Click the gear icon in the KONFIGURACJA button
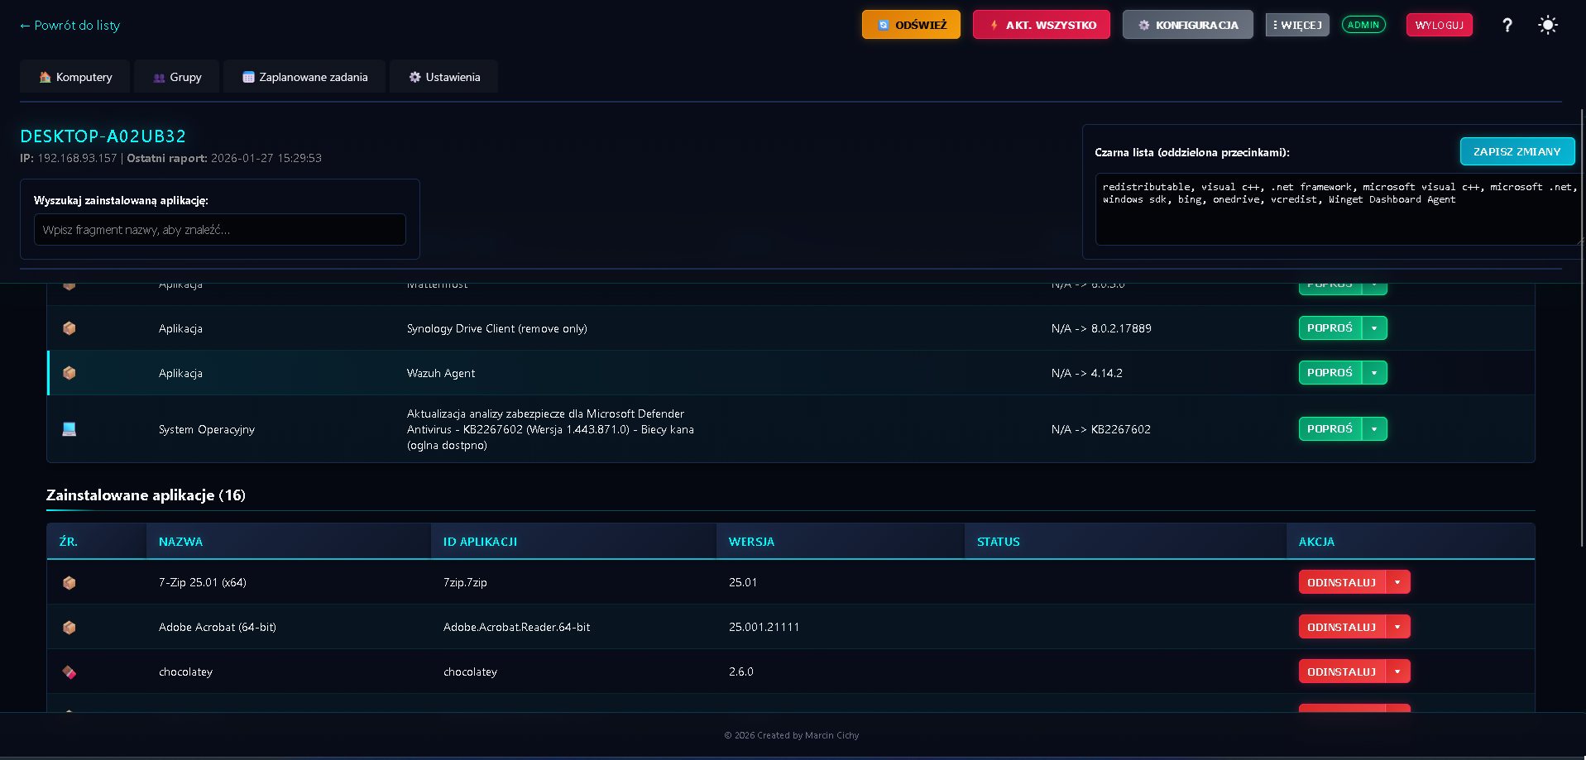 tap(1144, 25)
